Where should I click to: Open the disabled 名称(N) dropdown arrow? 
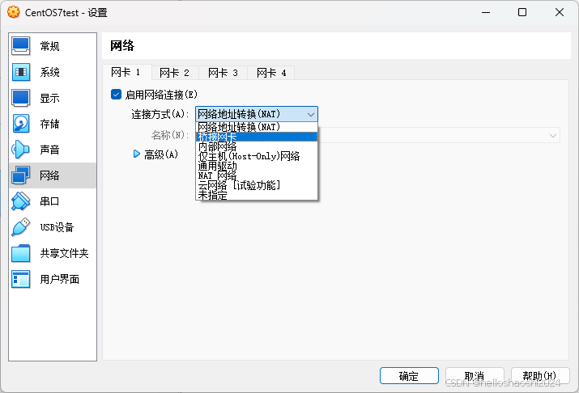[553, 135]
